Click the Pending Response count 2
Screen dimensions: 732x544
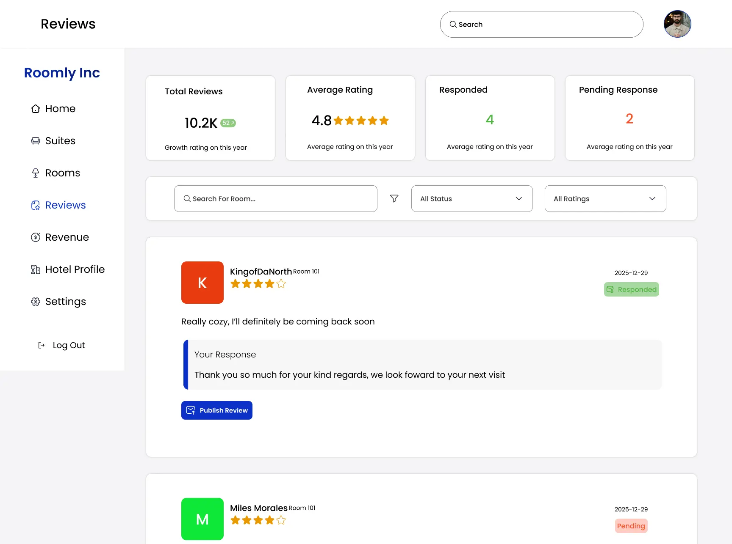tap(629, 119)
